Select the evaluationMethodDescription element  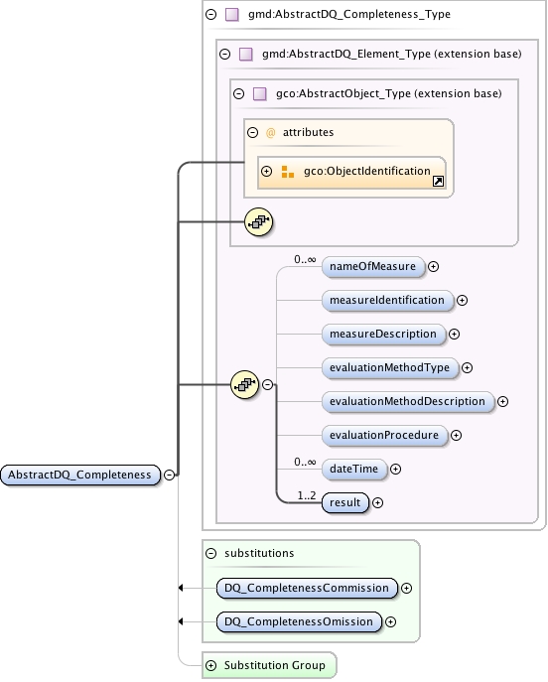click(408, 401)
